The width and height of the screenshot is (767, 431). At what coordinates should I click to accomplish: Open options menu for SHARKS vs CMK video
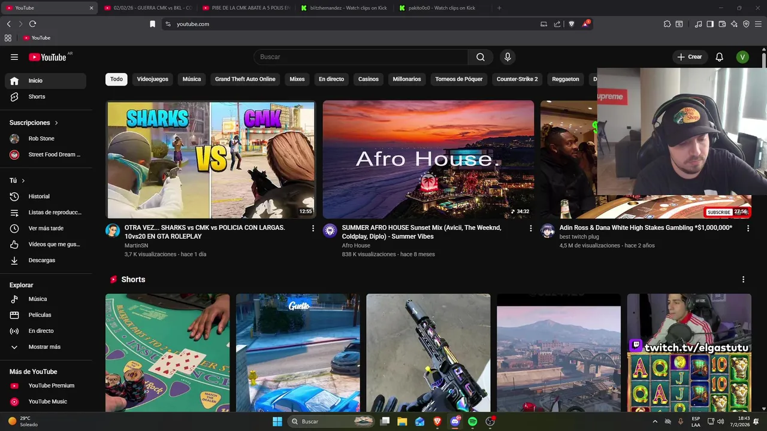pyautogui.click(x=313, y=228)
